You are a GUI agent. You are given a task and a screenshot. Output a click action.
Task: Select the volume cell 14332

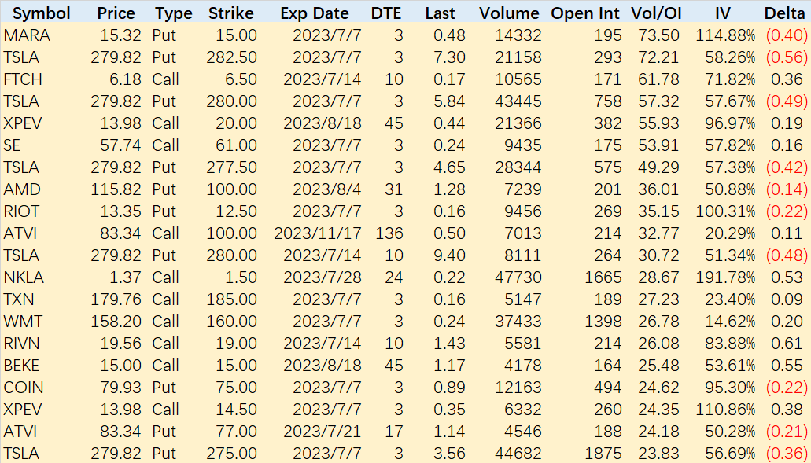[x=518, y=35]
